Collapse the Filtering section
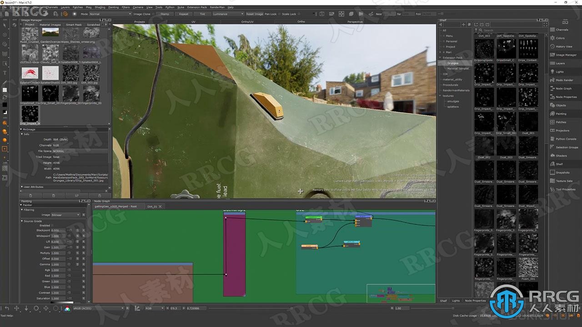 click(22, 210)
